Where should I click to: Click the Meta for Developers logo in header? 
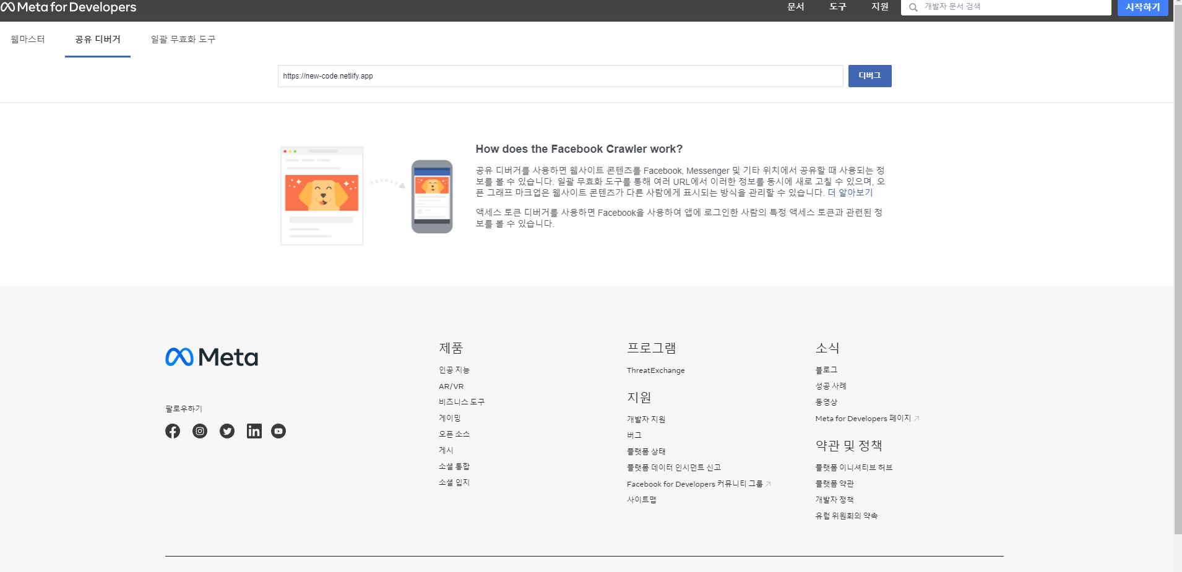[69, 7]
